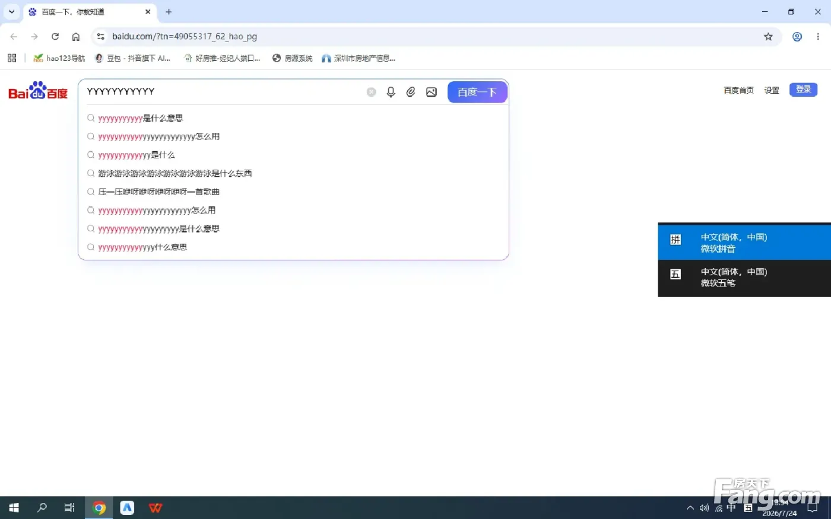This screenshot has height=519, width=831.
Task: Click the 百度一下 search button
Action: point(477,92)
